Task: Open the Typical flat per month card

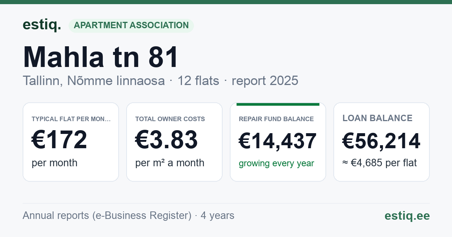Action: 71,142
